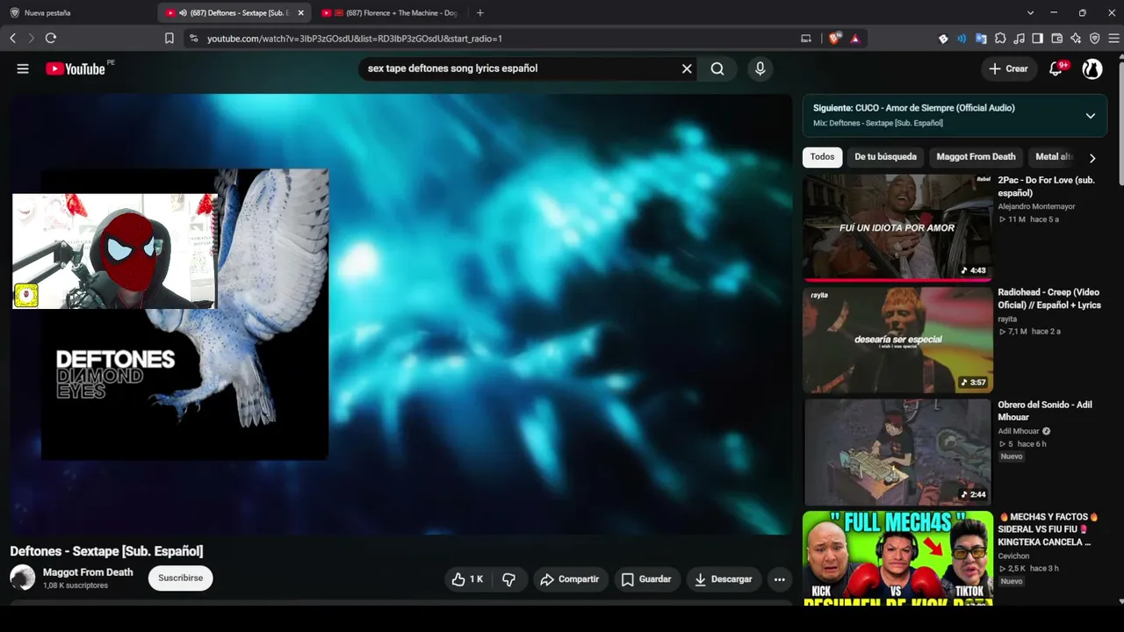Select the Metal alternativo filter chip

1052,157
